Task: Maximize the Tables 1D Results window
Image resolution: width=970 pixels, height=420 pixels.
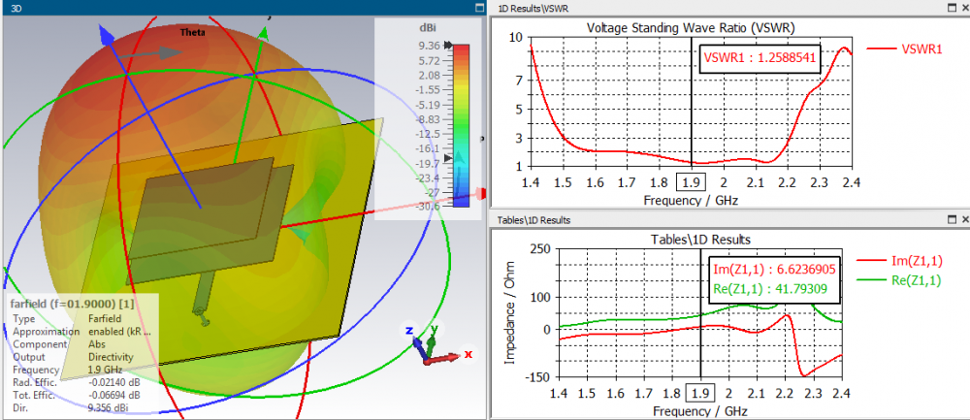Action: (x=953, y=219)
